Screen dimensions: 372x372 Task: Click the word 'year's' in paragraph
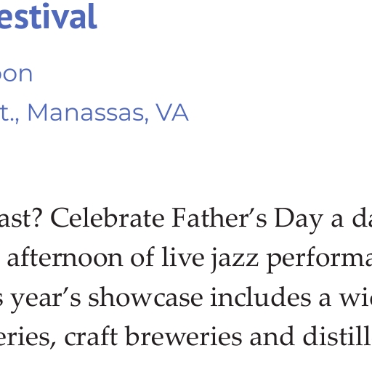[46, 300]
